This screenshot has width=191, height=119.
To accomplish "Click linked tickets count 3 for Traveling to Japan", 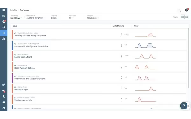I will [x=122, y=35].
